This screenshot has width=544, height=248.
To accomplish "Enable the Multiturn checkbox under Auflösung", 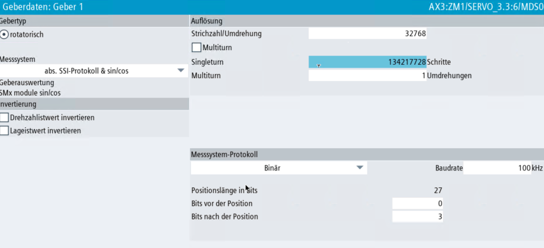I will 196,47.
